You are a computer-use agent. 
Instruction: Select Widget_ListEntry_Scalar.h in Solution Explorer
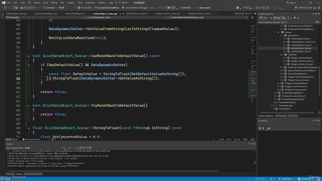point(302,61)
